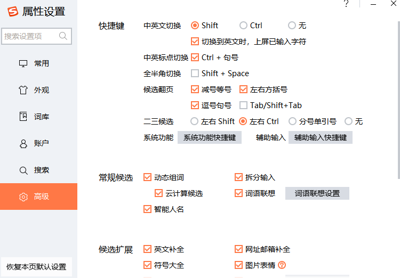This screenshot has height=278, width=400.
Task: Click the book icon for 词库
Action: [x=23, y=117]
